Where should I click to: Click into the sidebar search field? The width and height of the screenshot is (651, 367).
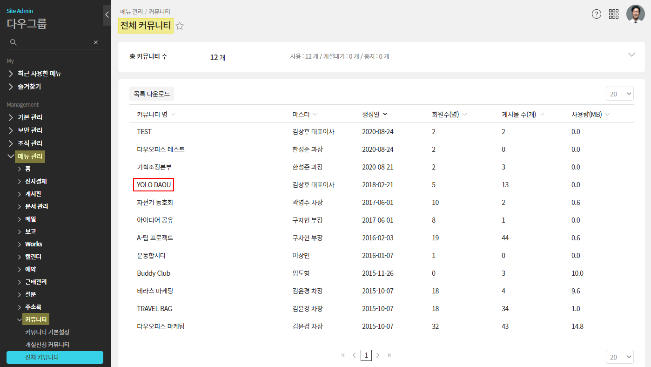(x=54, y=42)
